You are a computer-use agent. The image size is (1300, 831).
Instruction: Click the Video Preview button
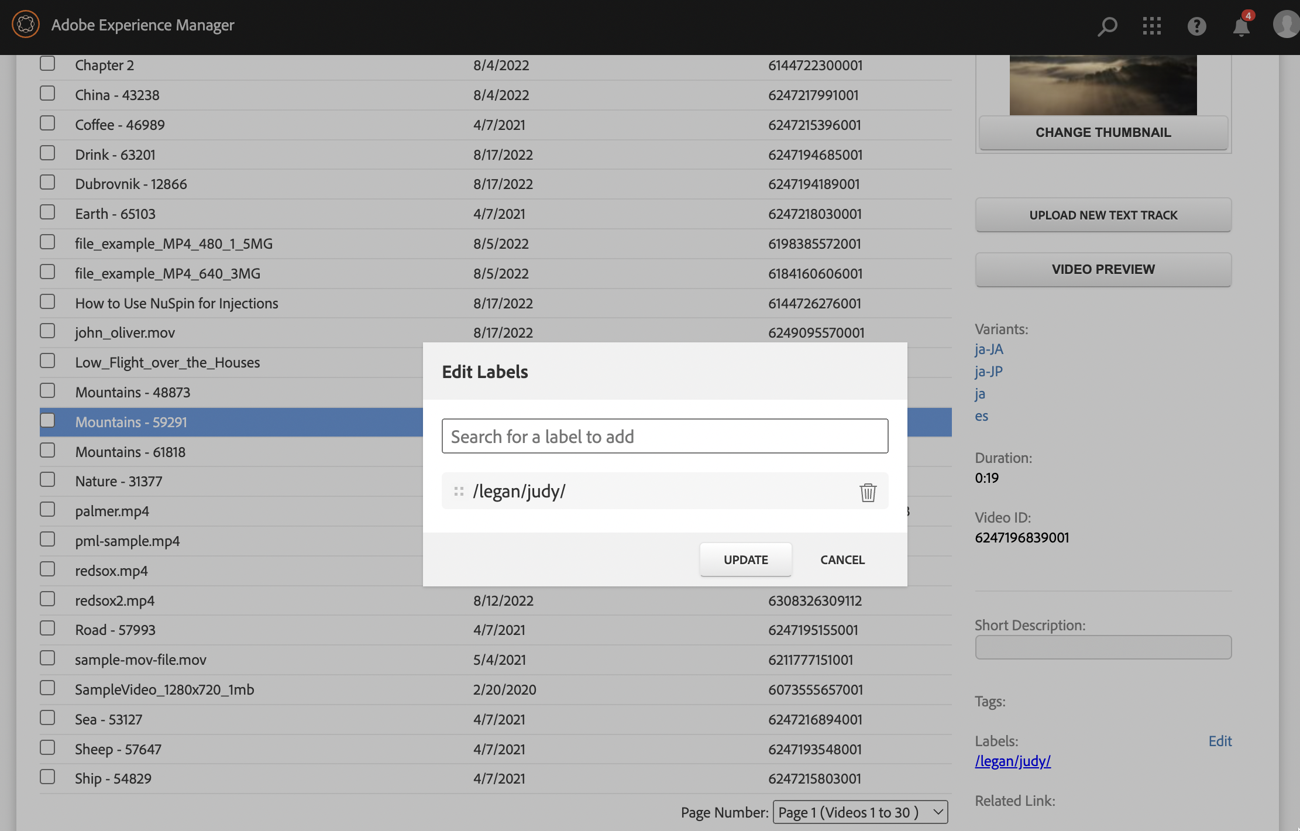pyautogui.click(x=1103, y=268)
